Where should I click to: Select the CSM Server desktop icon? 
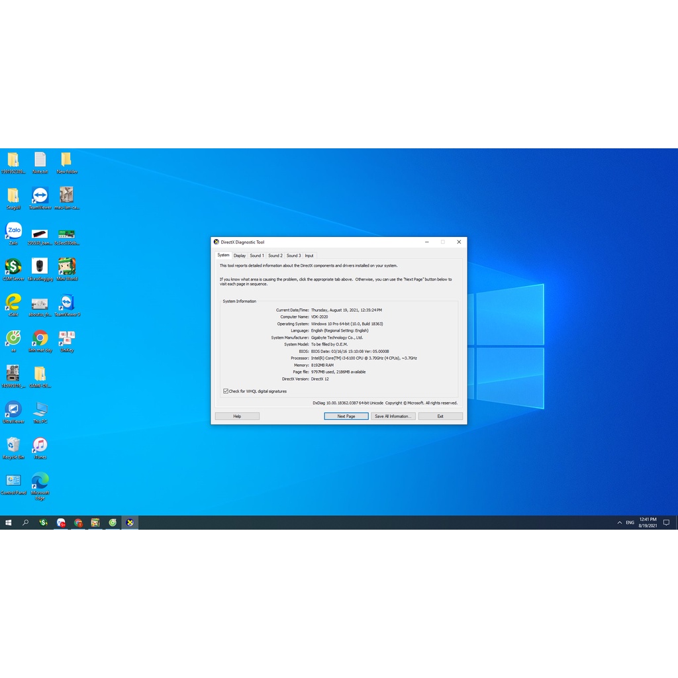coord(13,267)
